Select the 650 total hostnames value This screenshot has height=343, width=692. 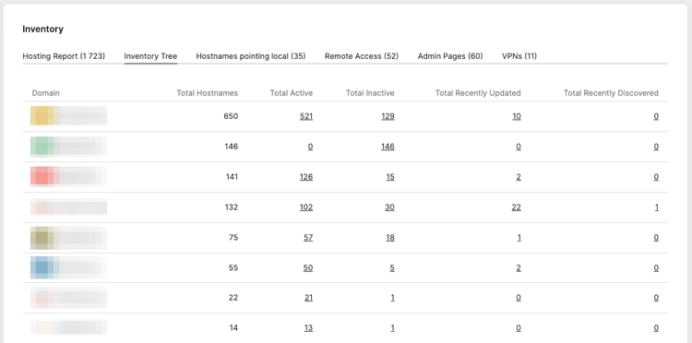pyautogui.click(x=231, y=116)
